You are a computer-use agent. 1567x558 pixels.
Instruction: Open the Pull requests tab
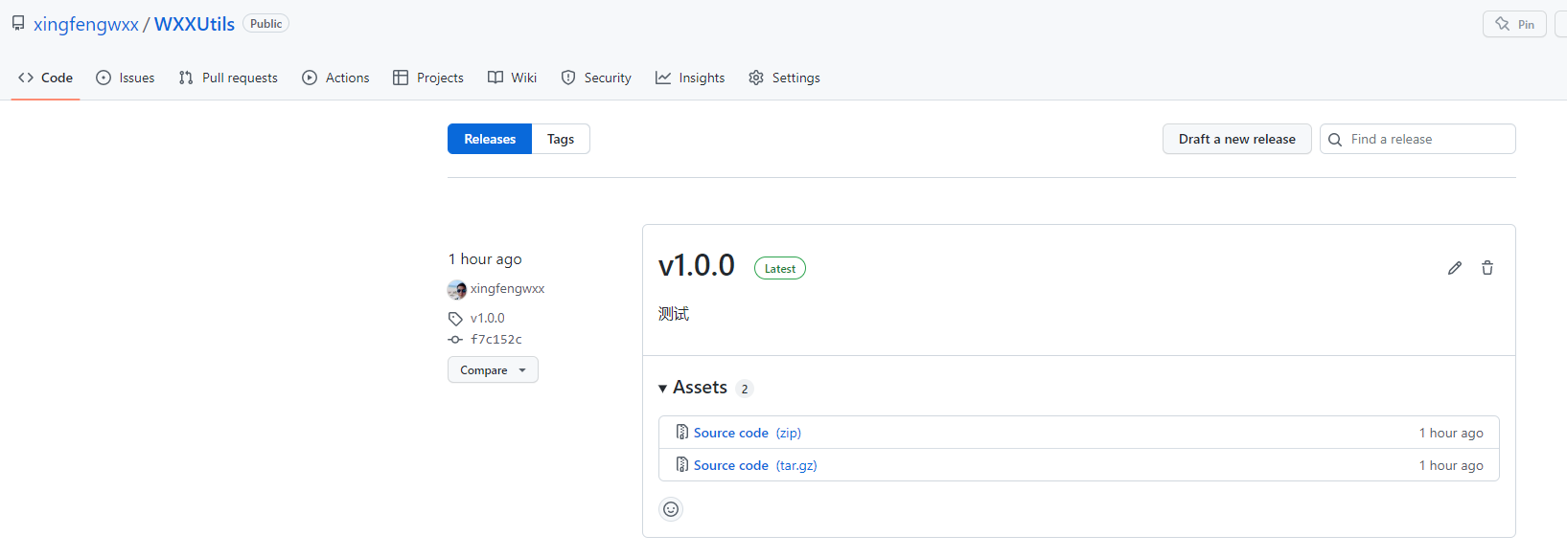(228, 78)
